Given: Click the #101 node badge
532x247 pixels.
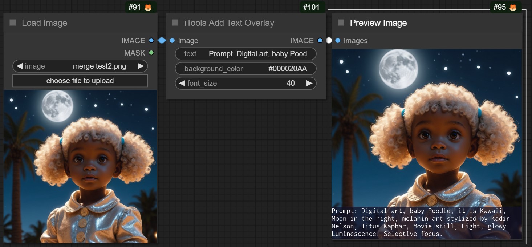Looking at the screenshot, I should [312, 7].
